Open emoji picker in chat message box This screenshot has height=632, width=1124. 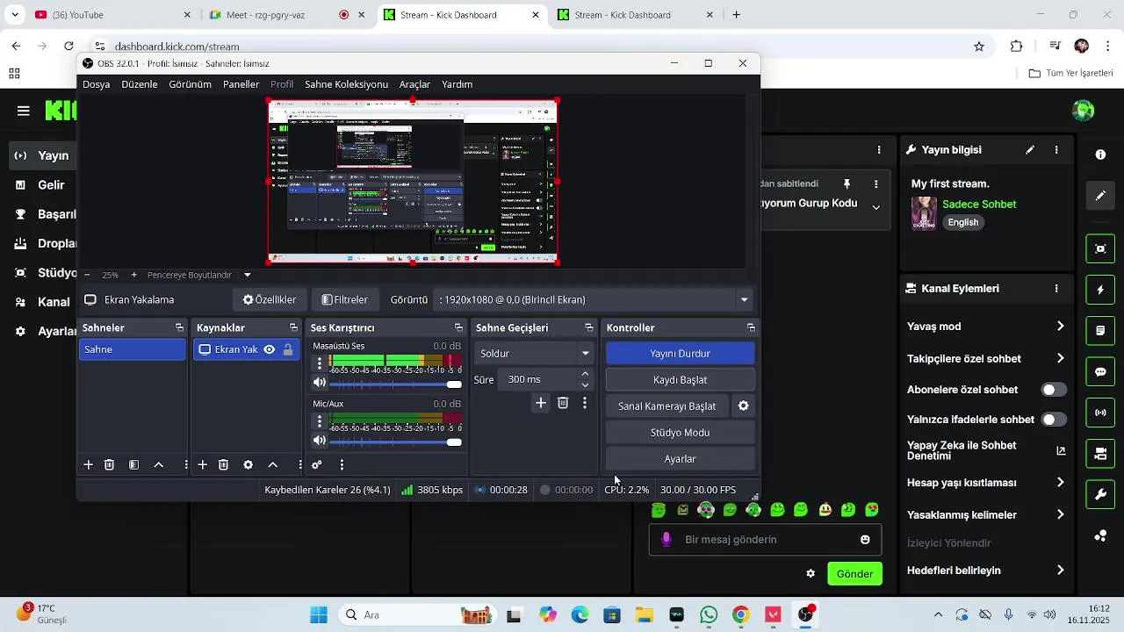865,540
